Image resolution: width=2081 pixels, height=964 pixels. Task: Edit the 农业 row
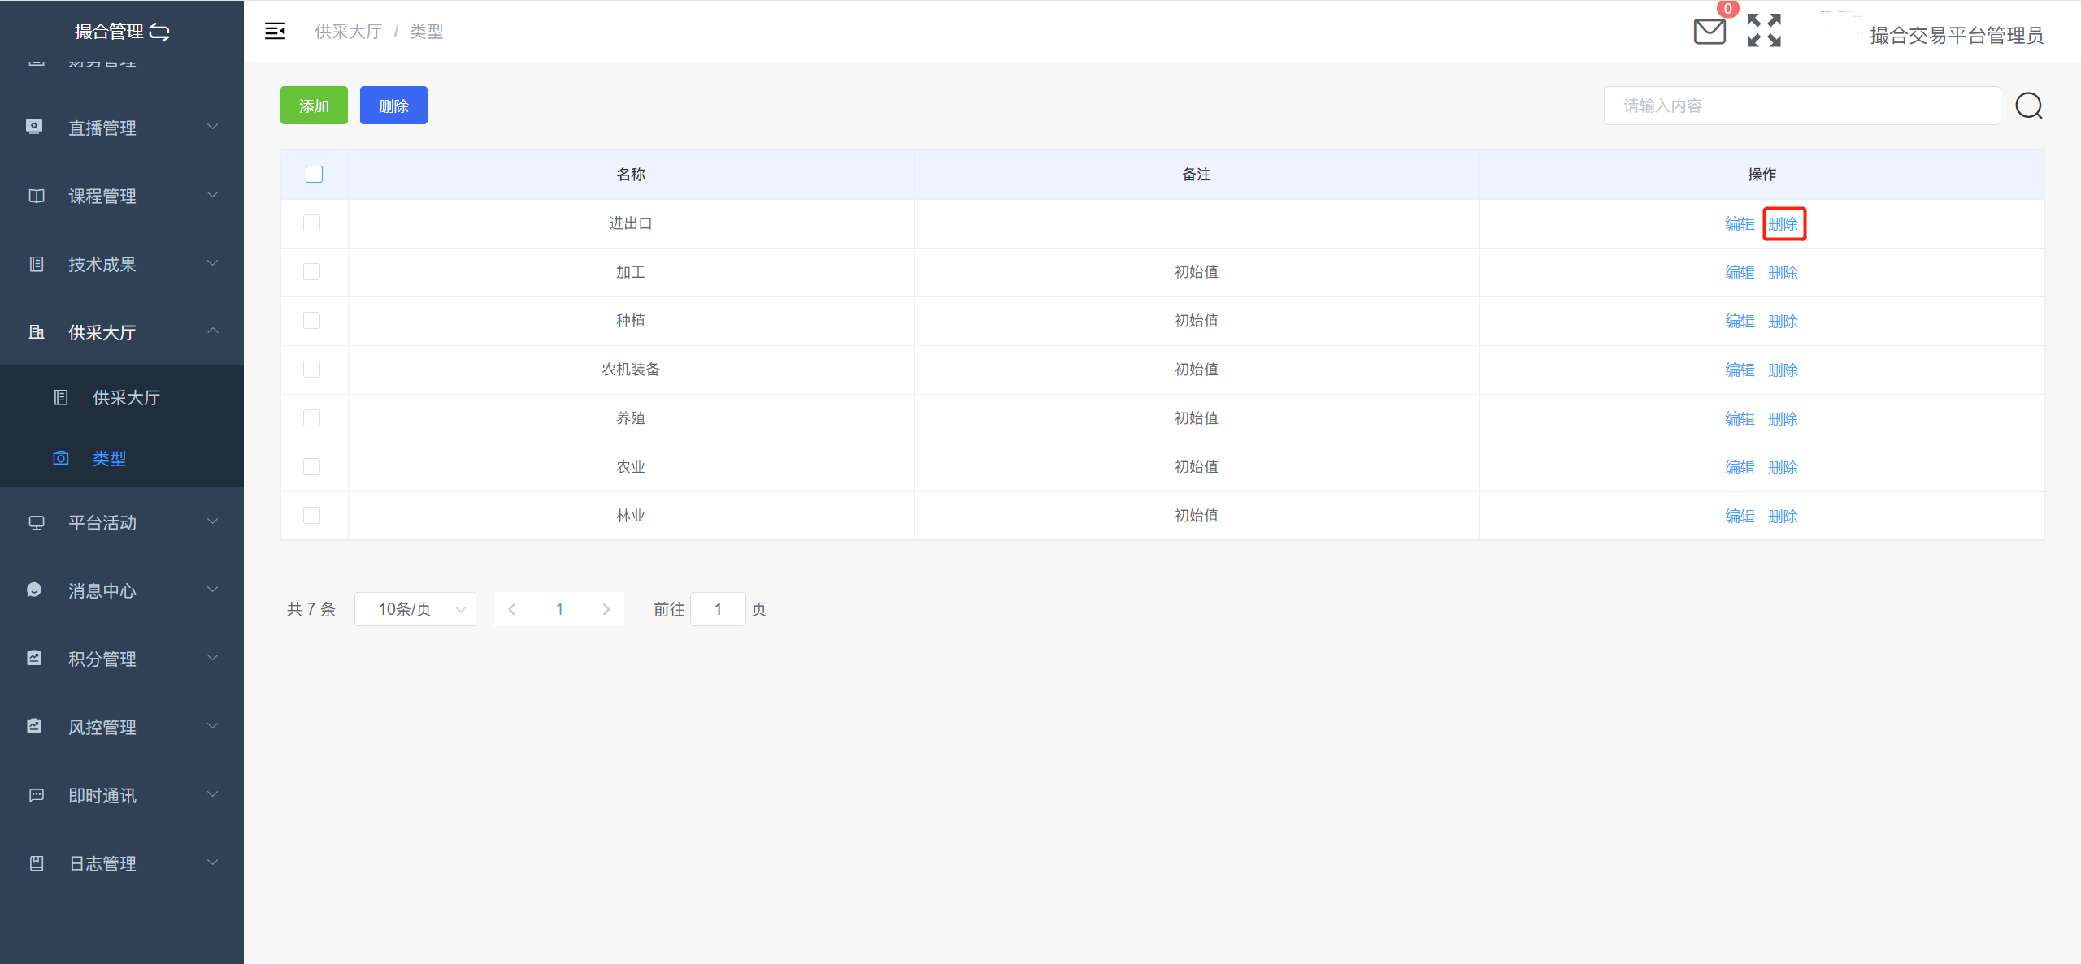(1740, 467)
